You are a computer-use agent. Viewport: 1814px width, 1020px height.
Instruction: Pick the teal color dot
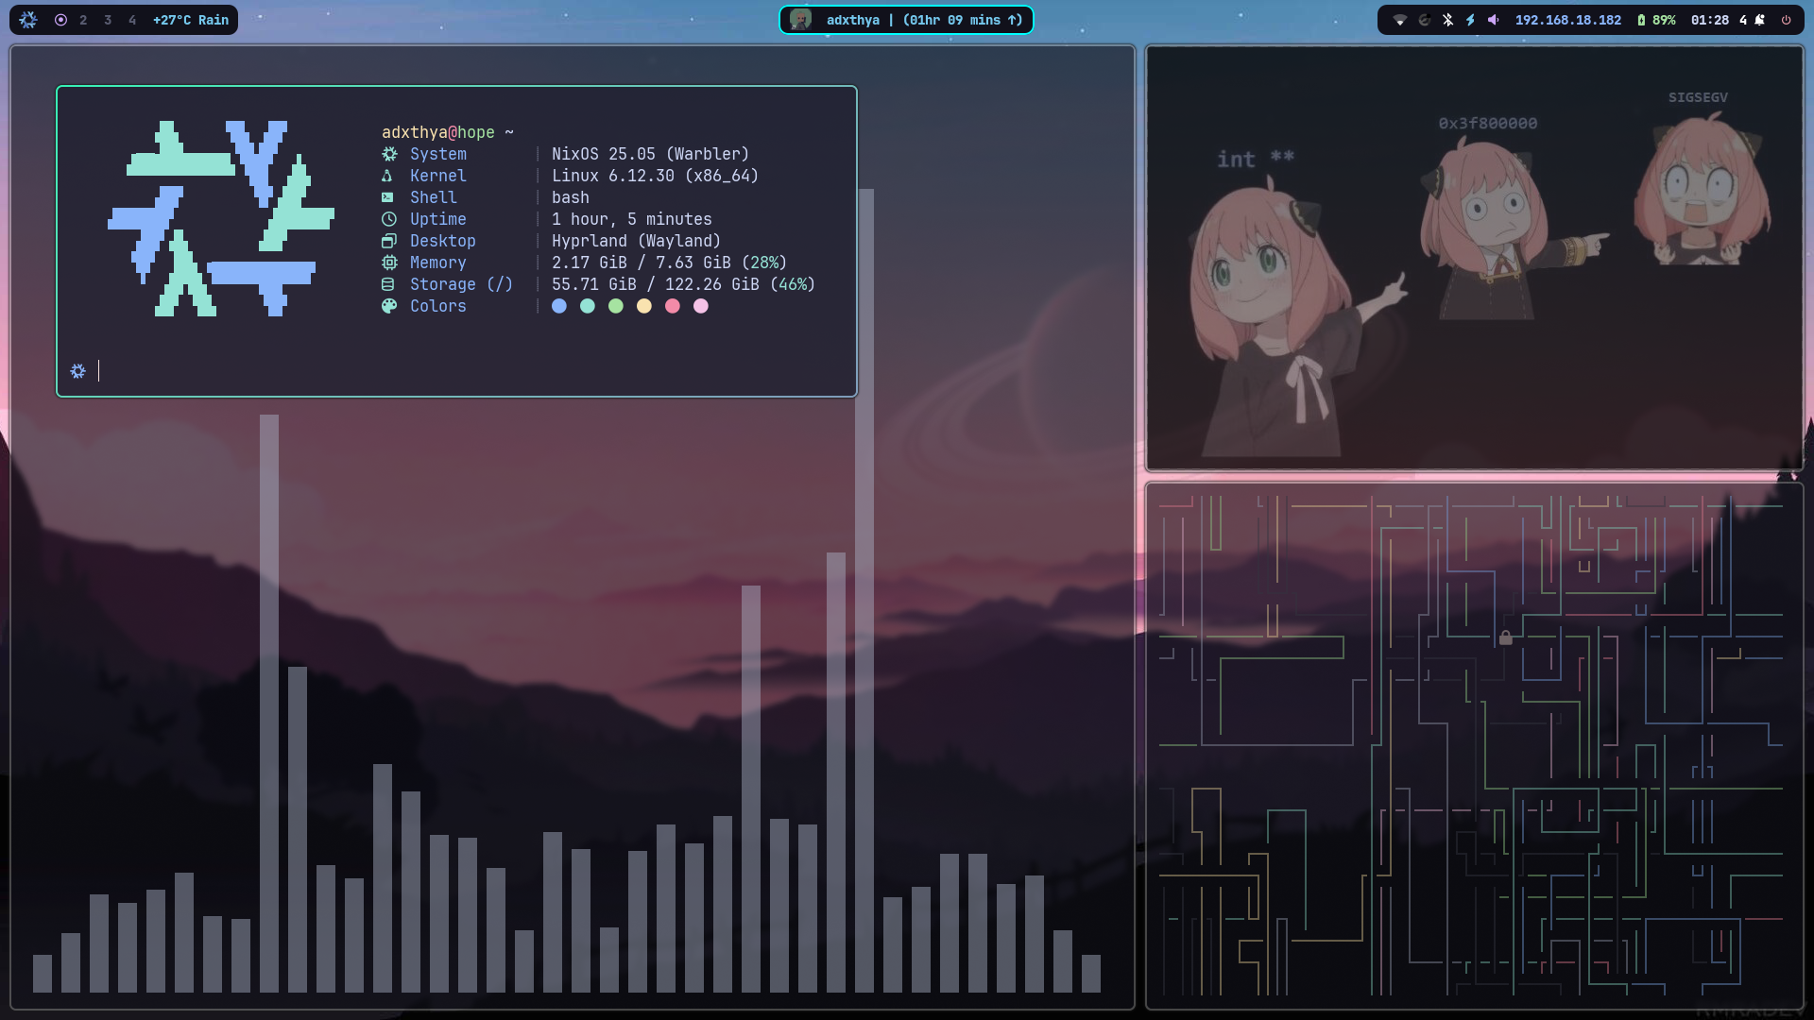pyautogui.click(x=588, y=306)
